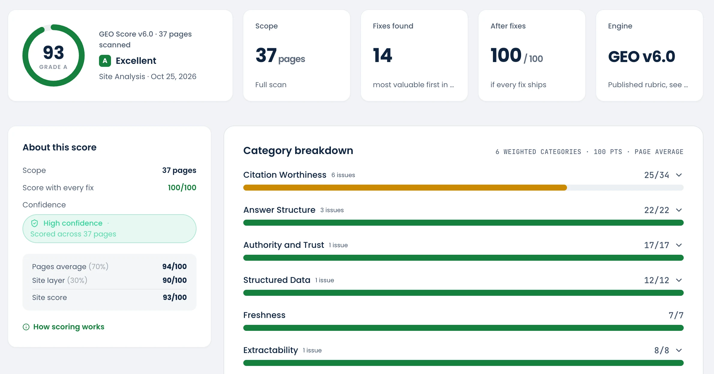Open the Scope 37 pages card
The height and width of the screenshot is (374, 714).
point(297,55)
